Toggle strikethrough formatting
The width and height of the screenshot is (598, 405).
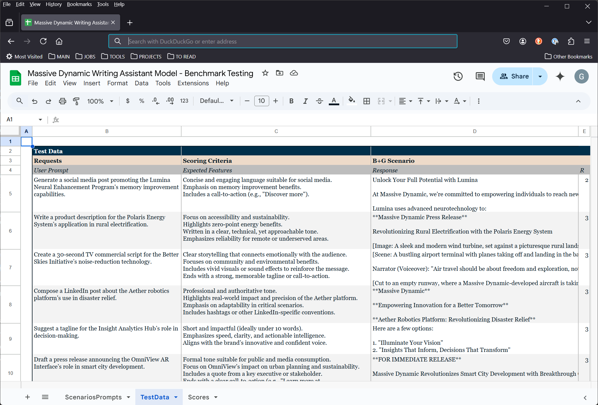click(319, 101)
